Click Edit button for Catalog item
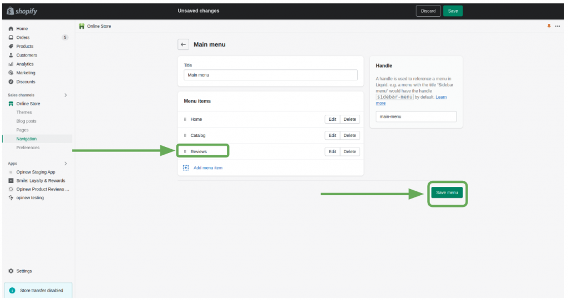Image resolution: width=568 pixels, height=300 pixels. pyautogui.click(x=332, y=135)
